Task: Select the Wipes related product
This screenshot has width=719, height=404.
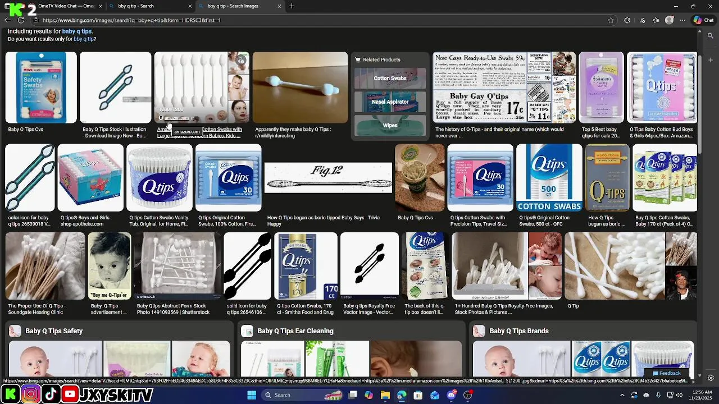Action: click(x=390, y=126)
